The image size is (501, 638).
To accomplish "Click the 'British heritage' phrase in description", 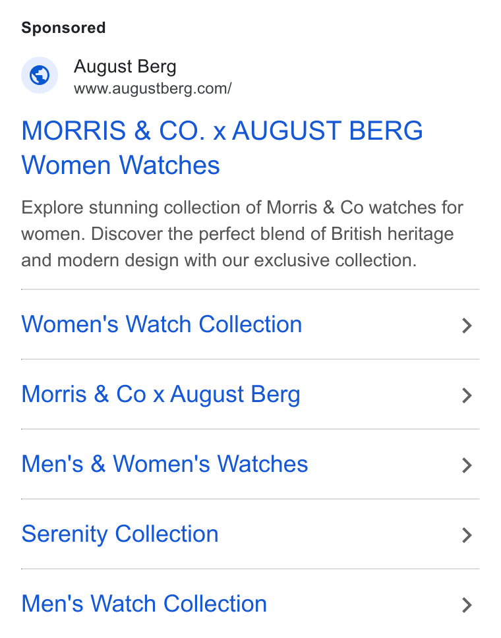I will (392, 234).
